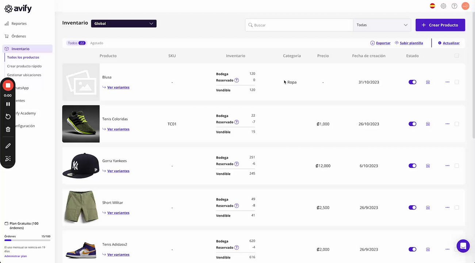This screenshot has height=263, width=475.
Task: Click Reservado info icon for Blusa
Action: tap(237, 80)
